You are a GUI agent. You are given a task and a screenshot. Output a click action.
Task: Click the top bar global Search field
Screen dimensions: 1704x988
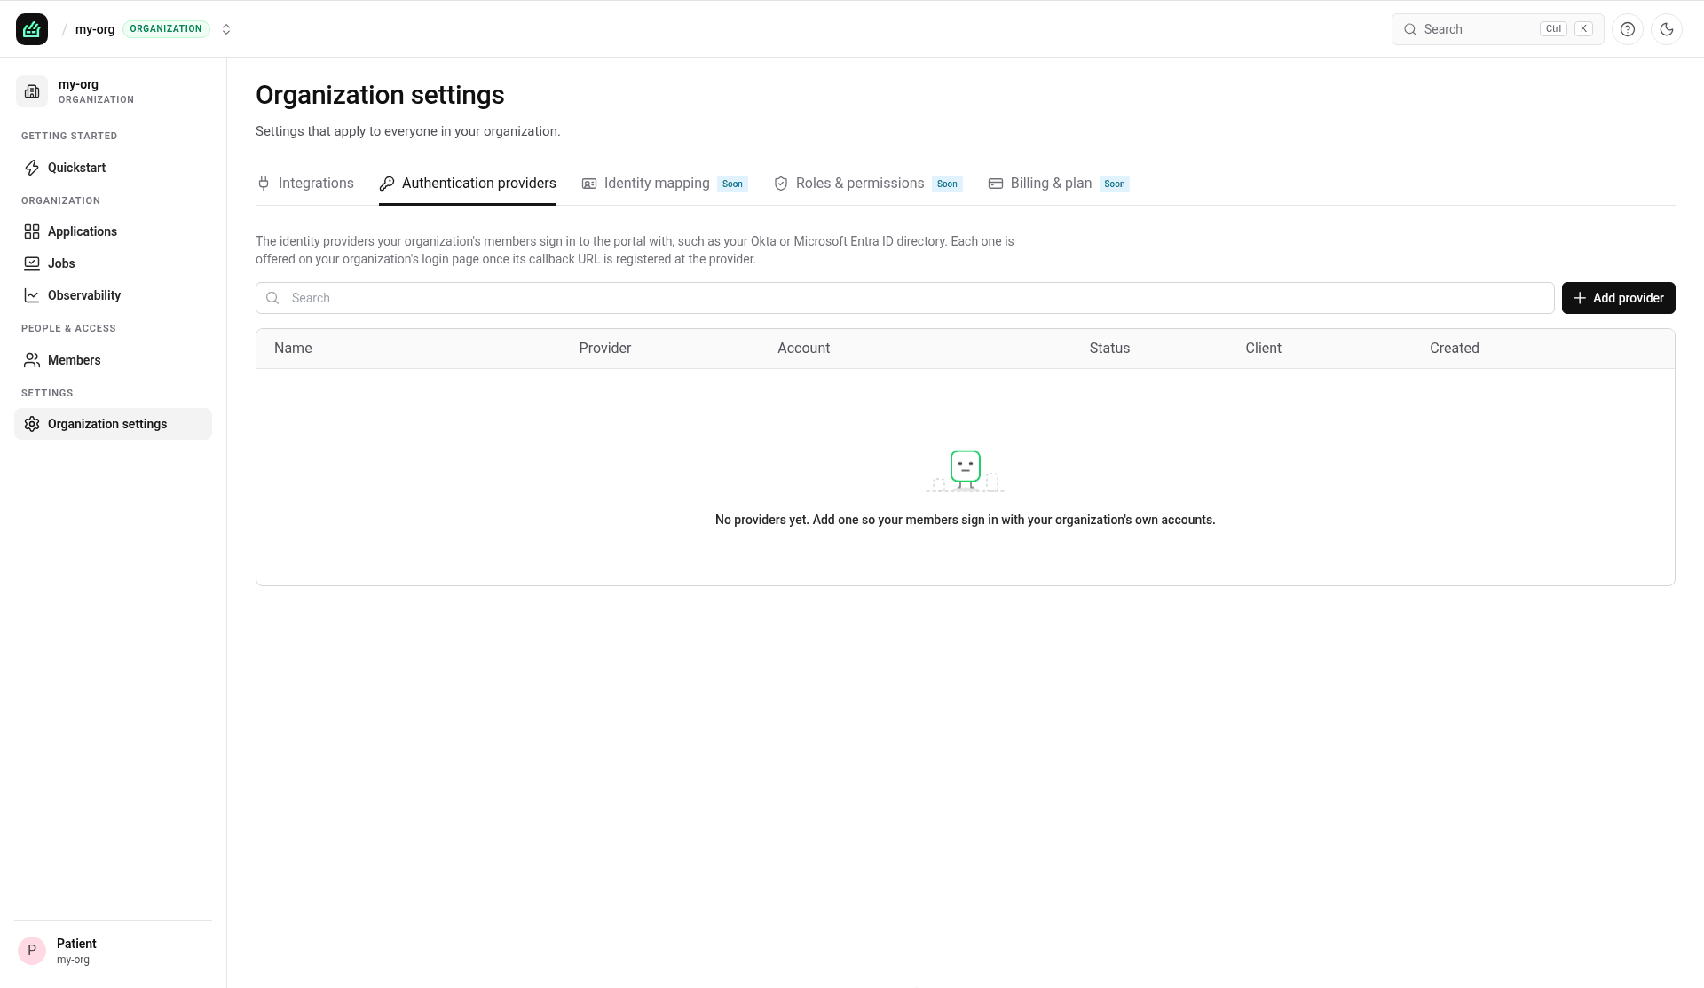tap(1497, 29)
